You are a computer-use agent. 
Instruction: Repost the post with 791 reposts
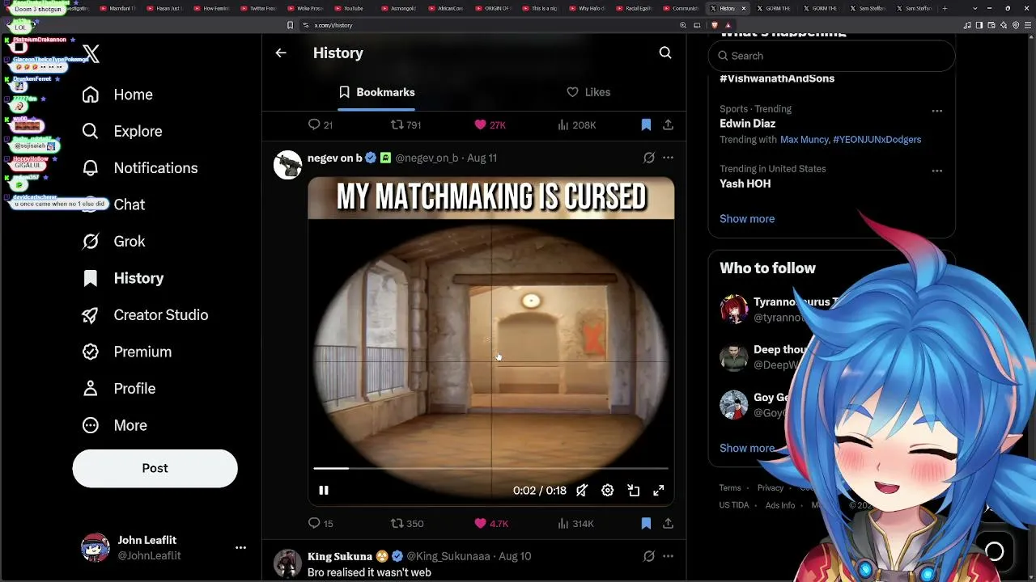tap(405, 125)
